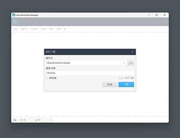Minimize the Free Download Manager window
The height and width of the screenshot is (138, 180).
tap(149, 15)
